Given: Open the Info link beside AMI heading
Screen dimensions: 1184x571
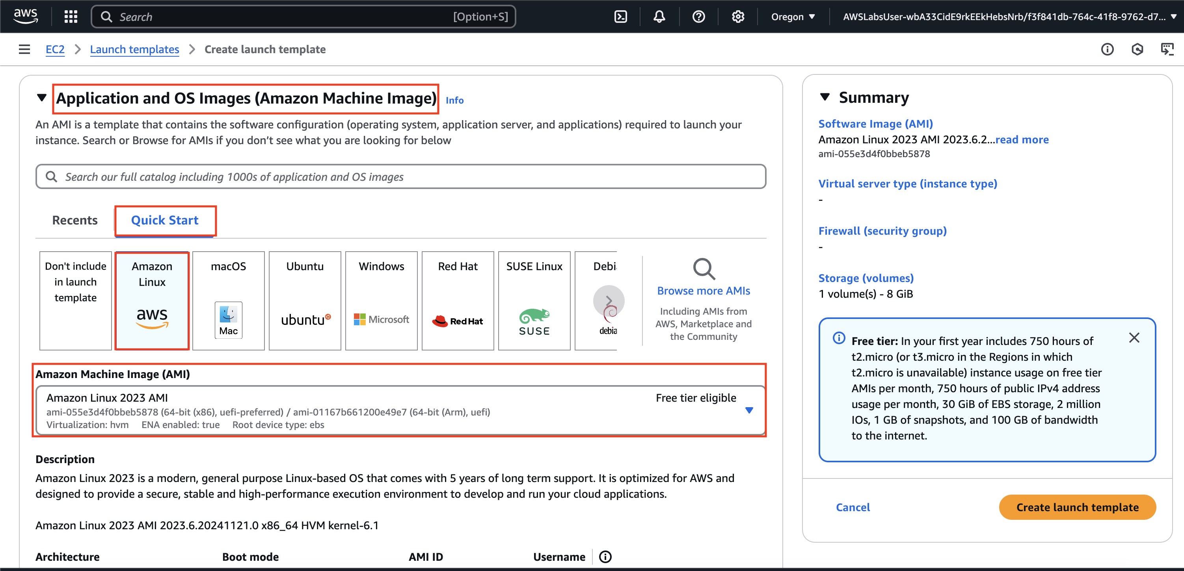Looking at the screenshot, I should tap(454, 100).
